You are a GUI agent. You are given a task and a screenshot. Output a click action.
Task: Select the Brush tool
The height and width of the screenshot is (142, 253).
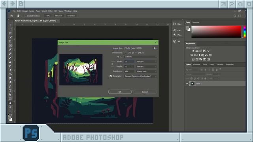(10, 58)
